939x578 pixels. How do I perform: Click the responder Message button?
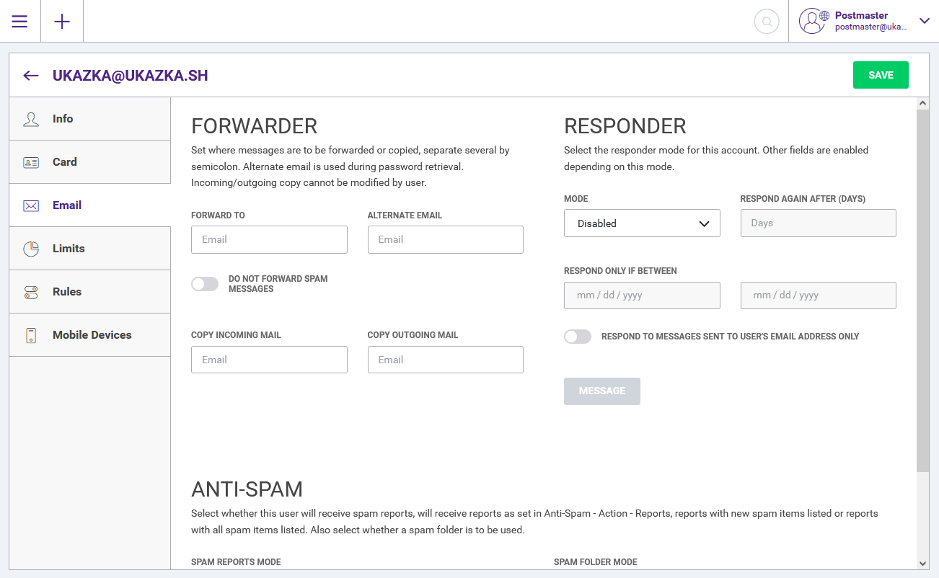click(x=602, y=391)
